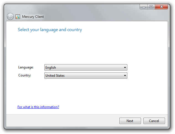Expand the arrow on the Language dropdown
The image size is (175, 134).
(x=125, y=68)
